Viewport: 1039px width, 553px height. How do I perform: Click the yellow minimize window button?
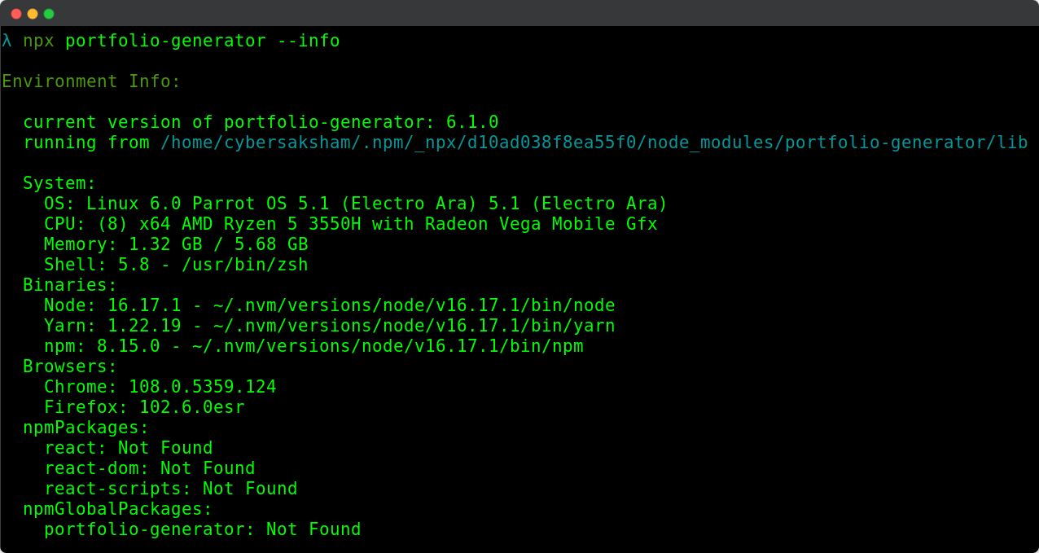click(33, 14)
